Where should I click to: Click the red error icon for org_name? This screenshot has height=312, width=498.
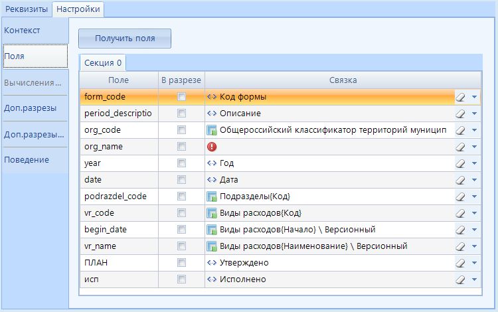point(212,147)
